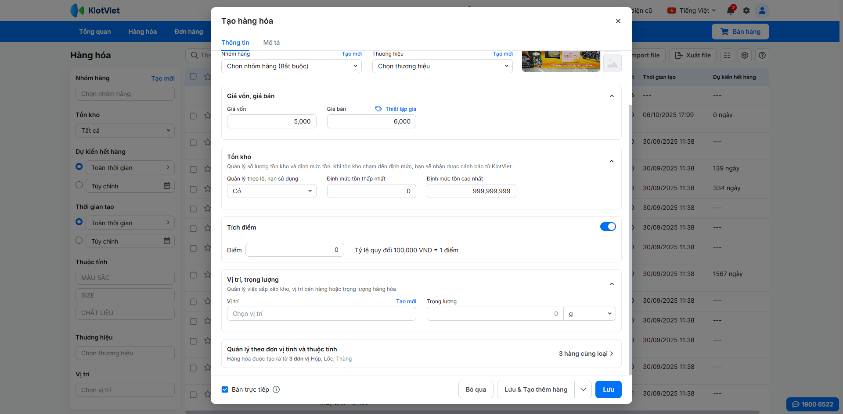Uncheck the Bán trực tiếp checkbox
Image resolution: width=843 pixels, height=414 pixels.
click(225, 389)
